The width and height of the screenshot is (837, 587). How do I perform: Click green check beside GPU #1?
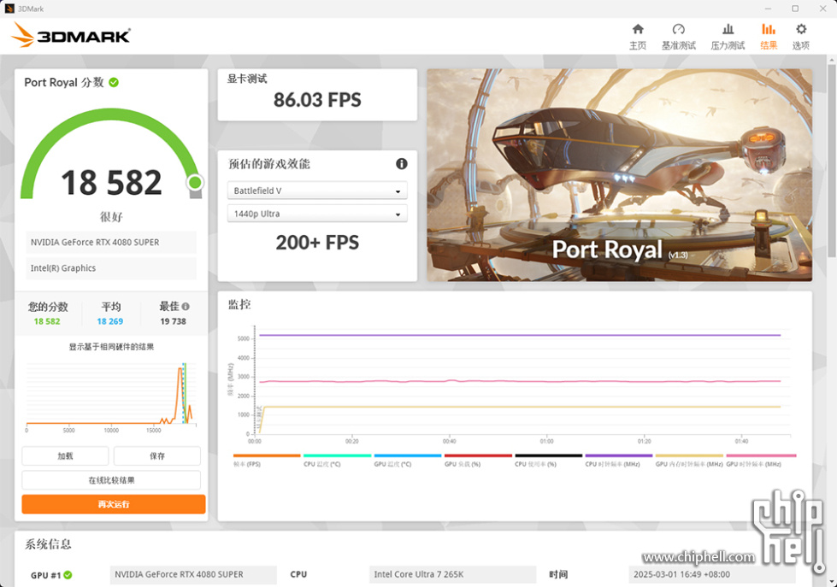pyautogui.click(x=68, y=575)
